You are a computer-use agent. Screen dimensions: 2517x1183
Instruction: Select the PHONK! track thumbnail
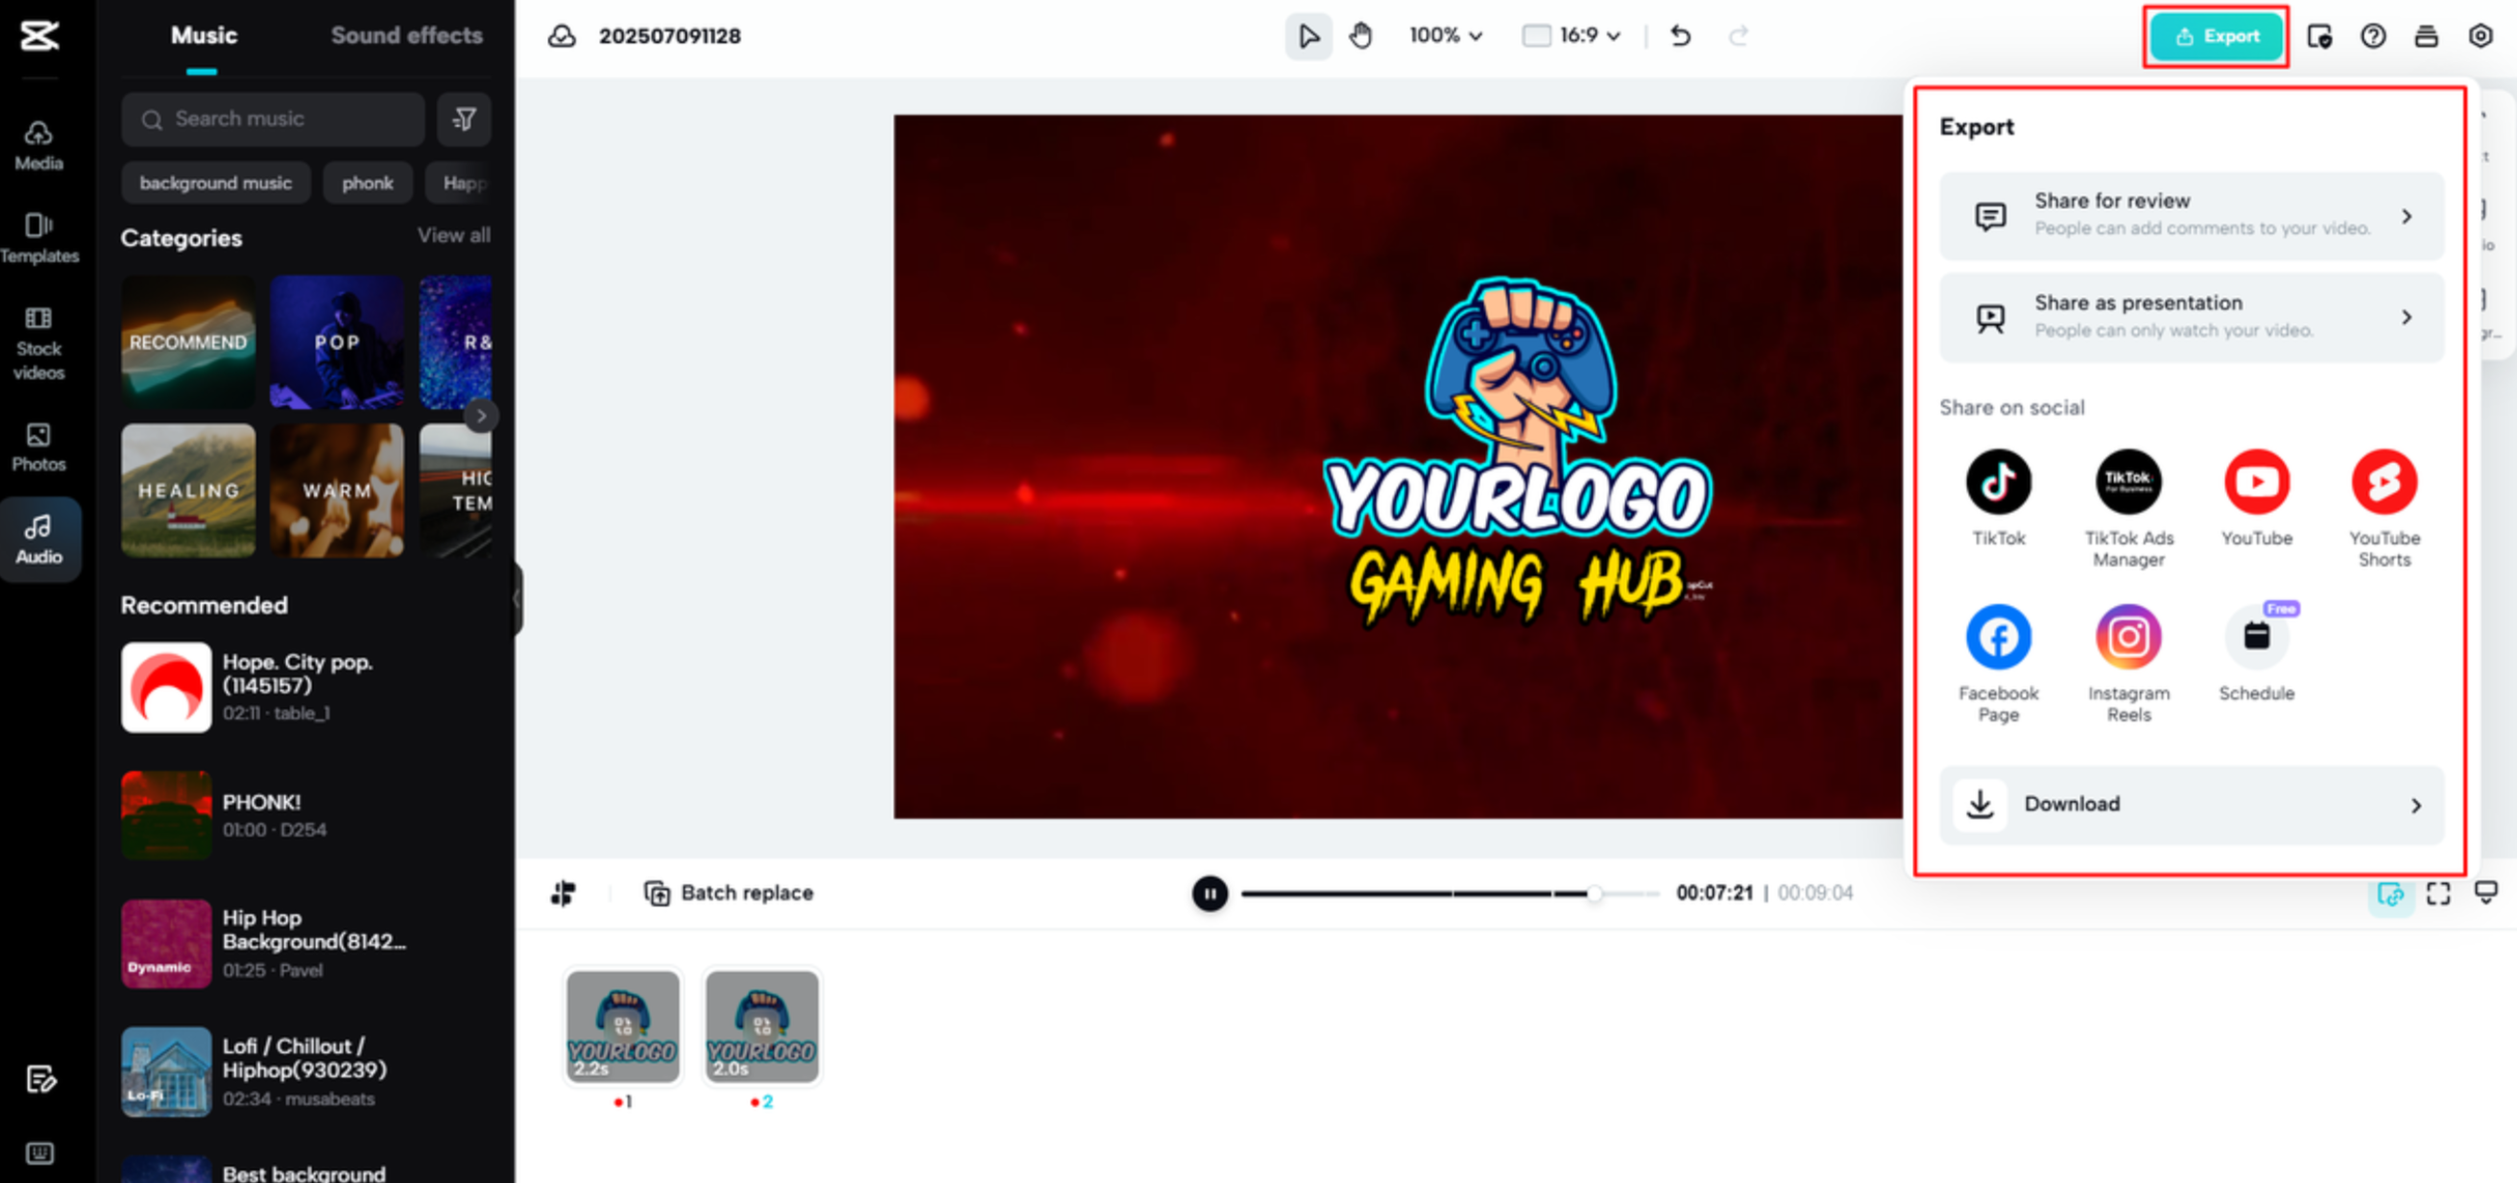click(165, 814)
